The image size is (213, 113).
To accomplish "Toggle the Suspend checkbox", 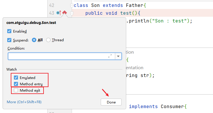I will (x=9, y=40).
